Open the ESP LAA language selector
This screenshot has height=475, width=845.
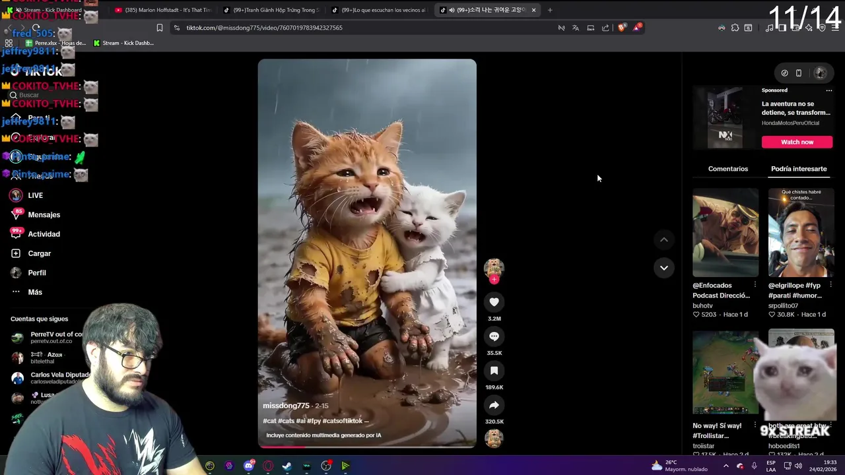(x=771, y=466)
